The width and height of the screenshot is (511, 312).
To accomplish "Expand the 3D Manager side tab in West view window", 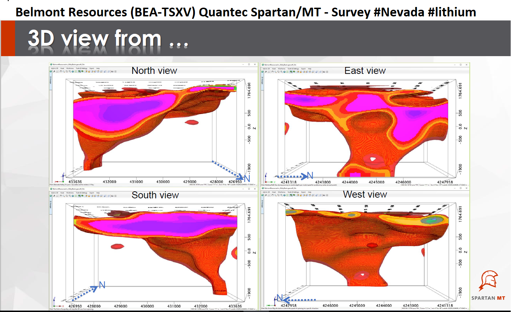I will point(262,204).
